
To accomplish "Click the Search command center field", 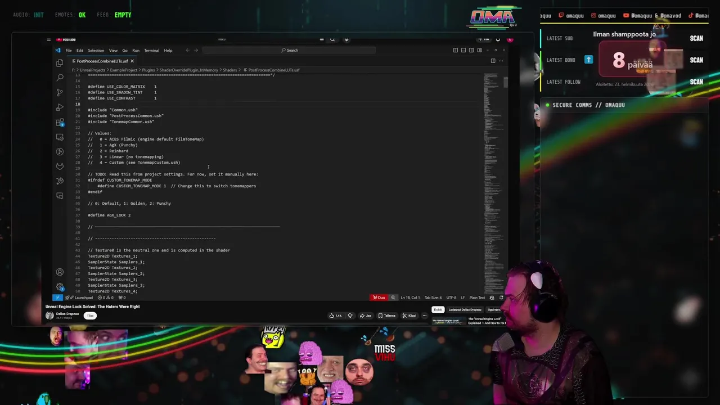I will point(289,50).
